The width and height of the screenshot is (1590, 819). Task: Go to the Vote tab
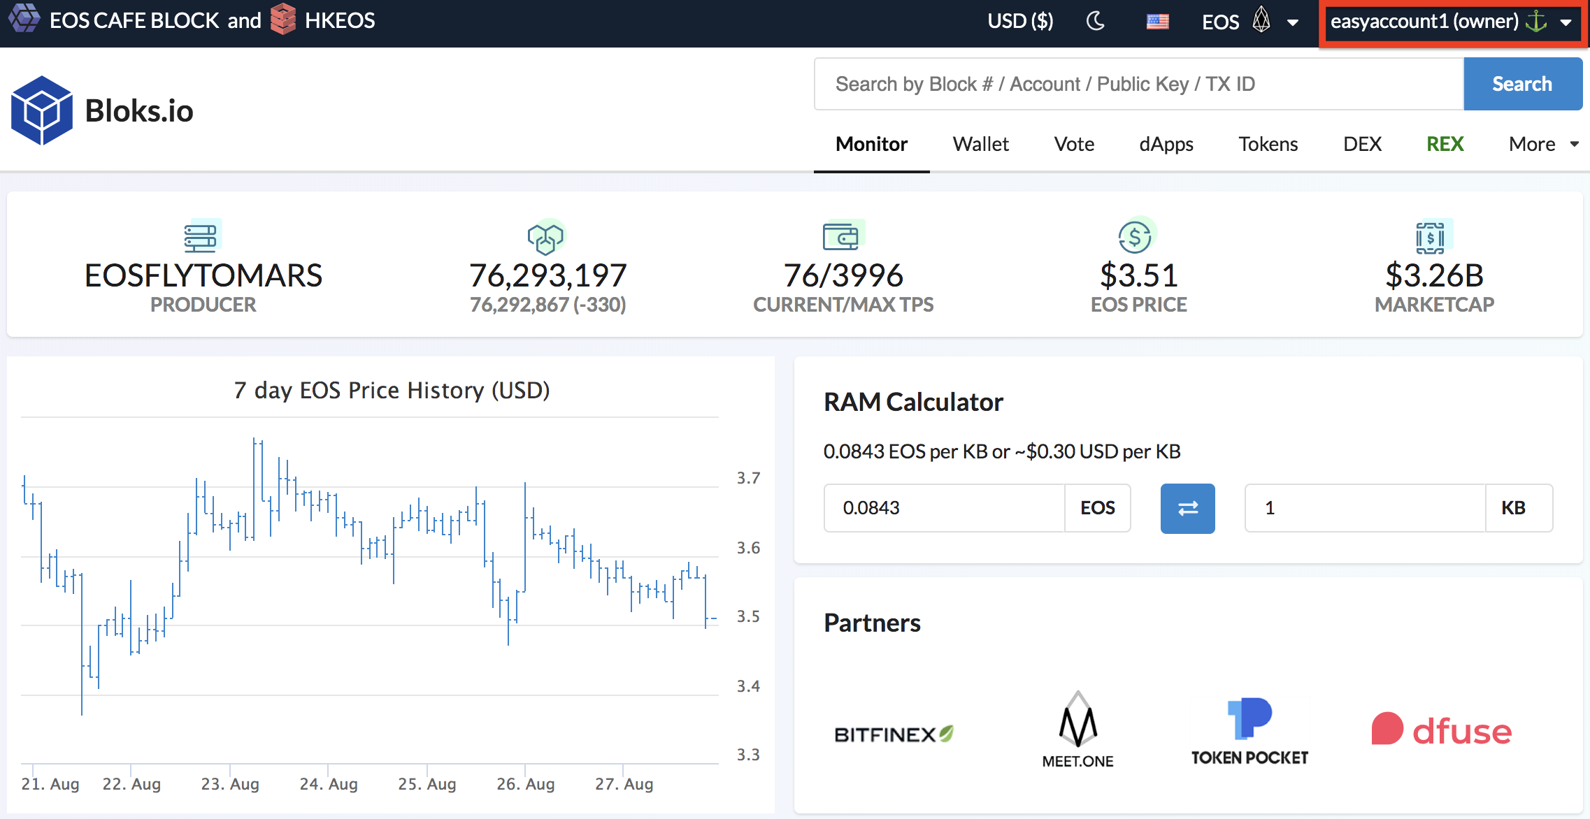(x=1074, y=144)
